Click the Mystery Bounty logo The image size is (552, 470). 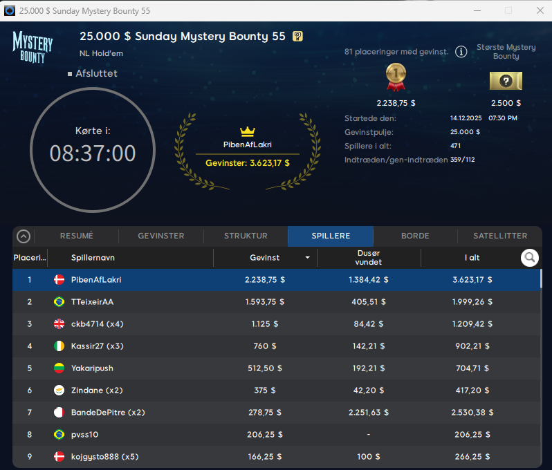33,46
